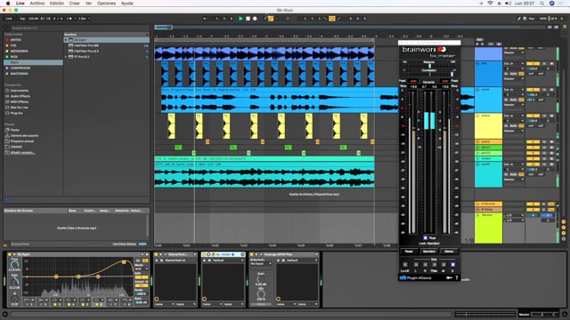Select the MEDIDORES collection

[x=20, y=52]
